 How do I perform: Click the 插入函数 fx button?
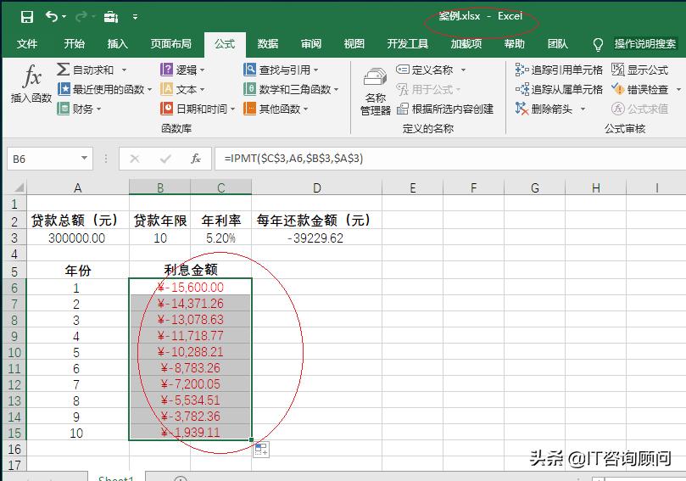[31, 84]
